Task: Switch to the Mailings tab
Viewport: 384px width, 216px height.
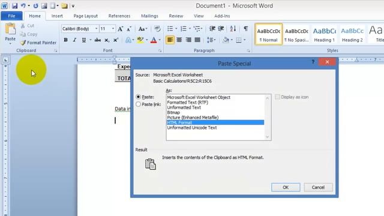Action: click(149, 16)
